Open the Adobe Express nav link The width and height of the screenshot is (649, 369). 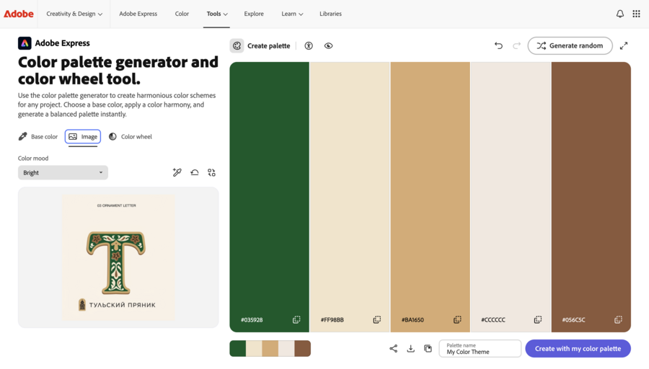[138, 14]
